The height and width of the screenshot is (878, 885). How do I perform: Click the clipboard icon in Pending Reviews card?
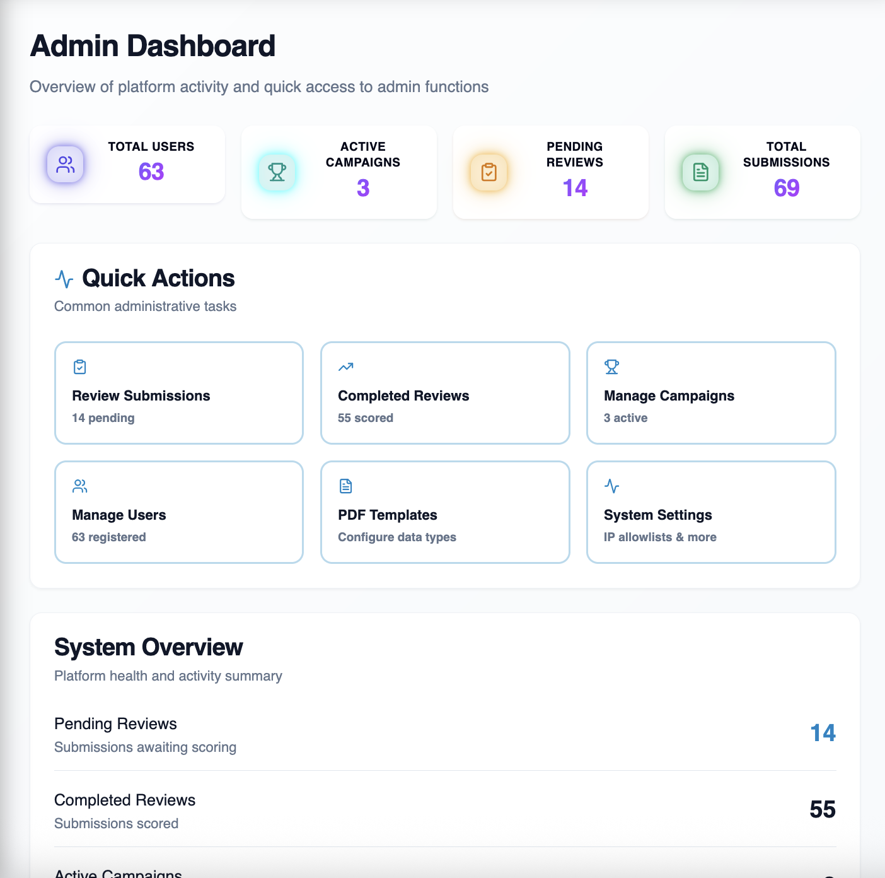tap(489, 172)
